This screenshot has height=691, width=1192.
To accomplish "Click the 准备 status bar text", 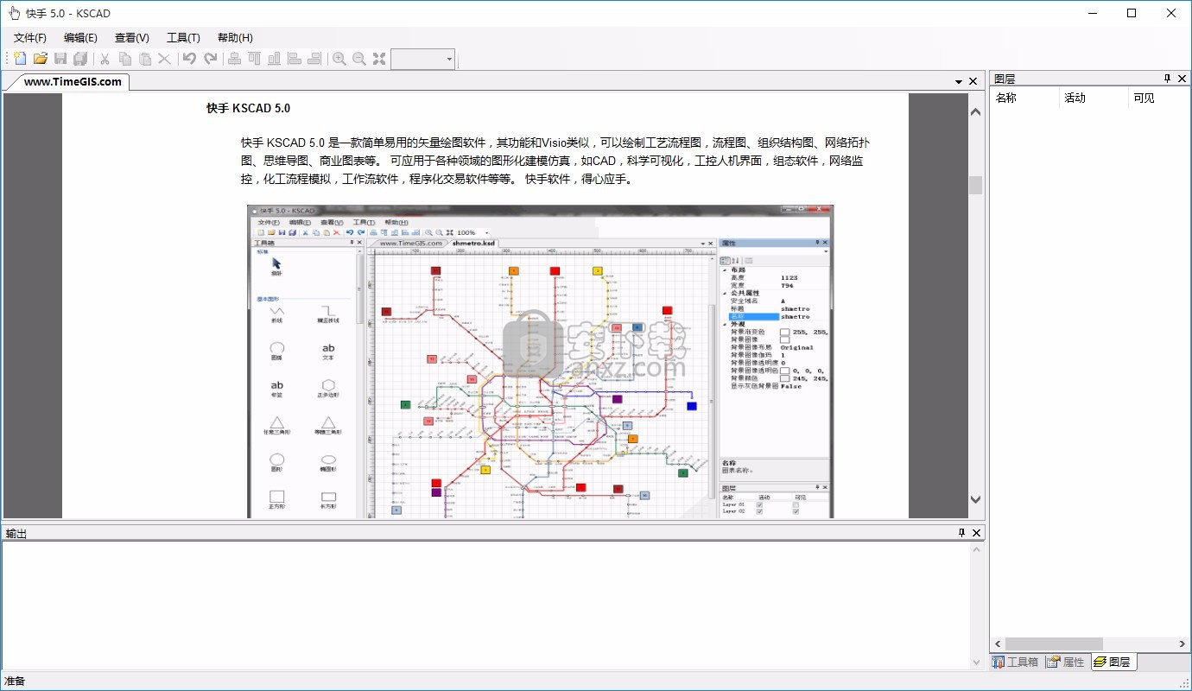I will pos(15,681).
